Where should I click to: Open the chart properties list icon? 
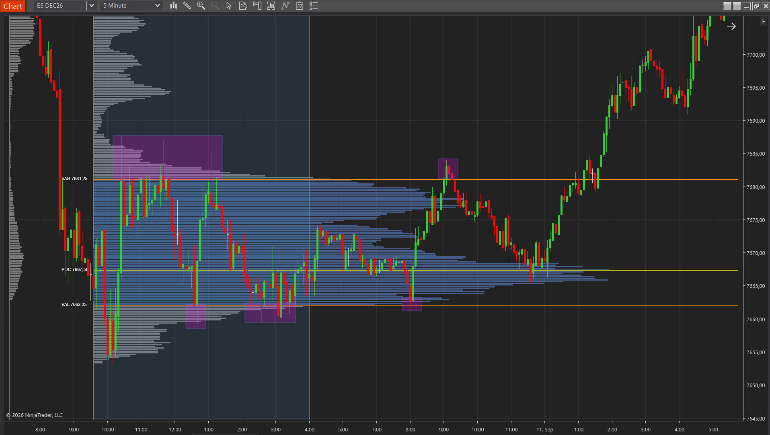(x=314, y=6)
